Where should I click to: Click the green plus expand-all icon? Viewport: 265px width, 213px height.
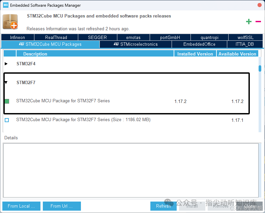click(248, 22)
